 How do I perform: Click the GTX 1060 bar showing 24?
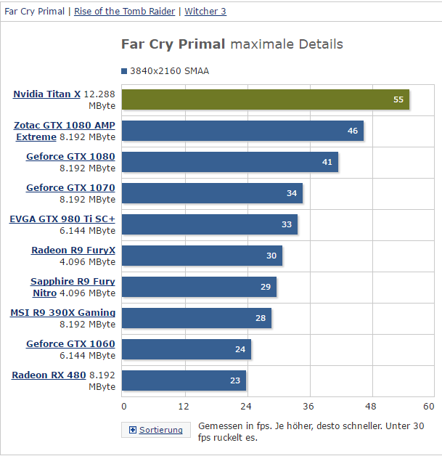tap(187, 349)
